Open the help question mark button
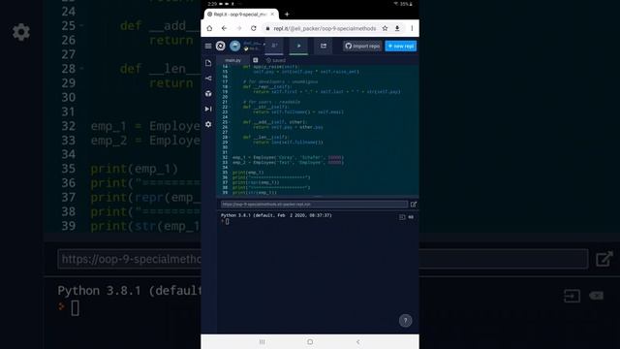620x349 pixels. [405, 321]
